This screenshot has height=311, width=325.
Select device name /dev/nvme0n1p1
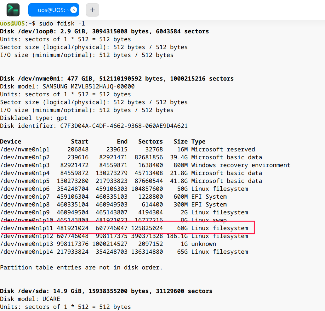25,150
